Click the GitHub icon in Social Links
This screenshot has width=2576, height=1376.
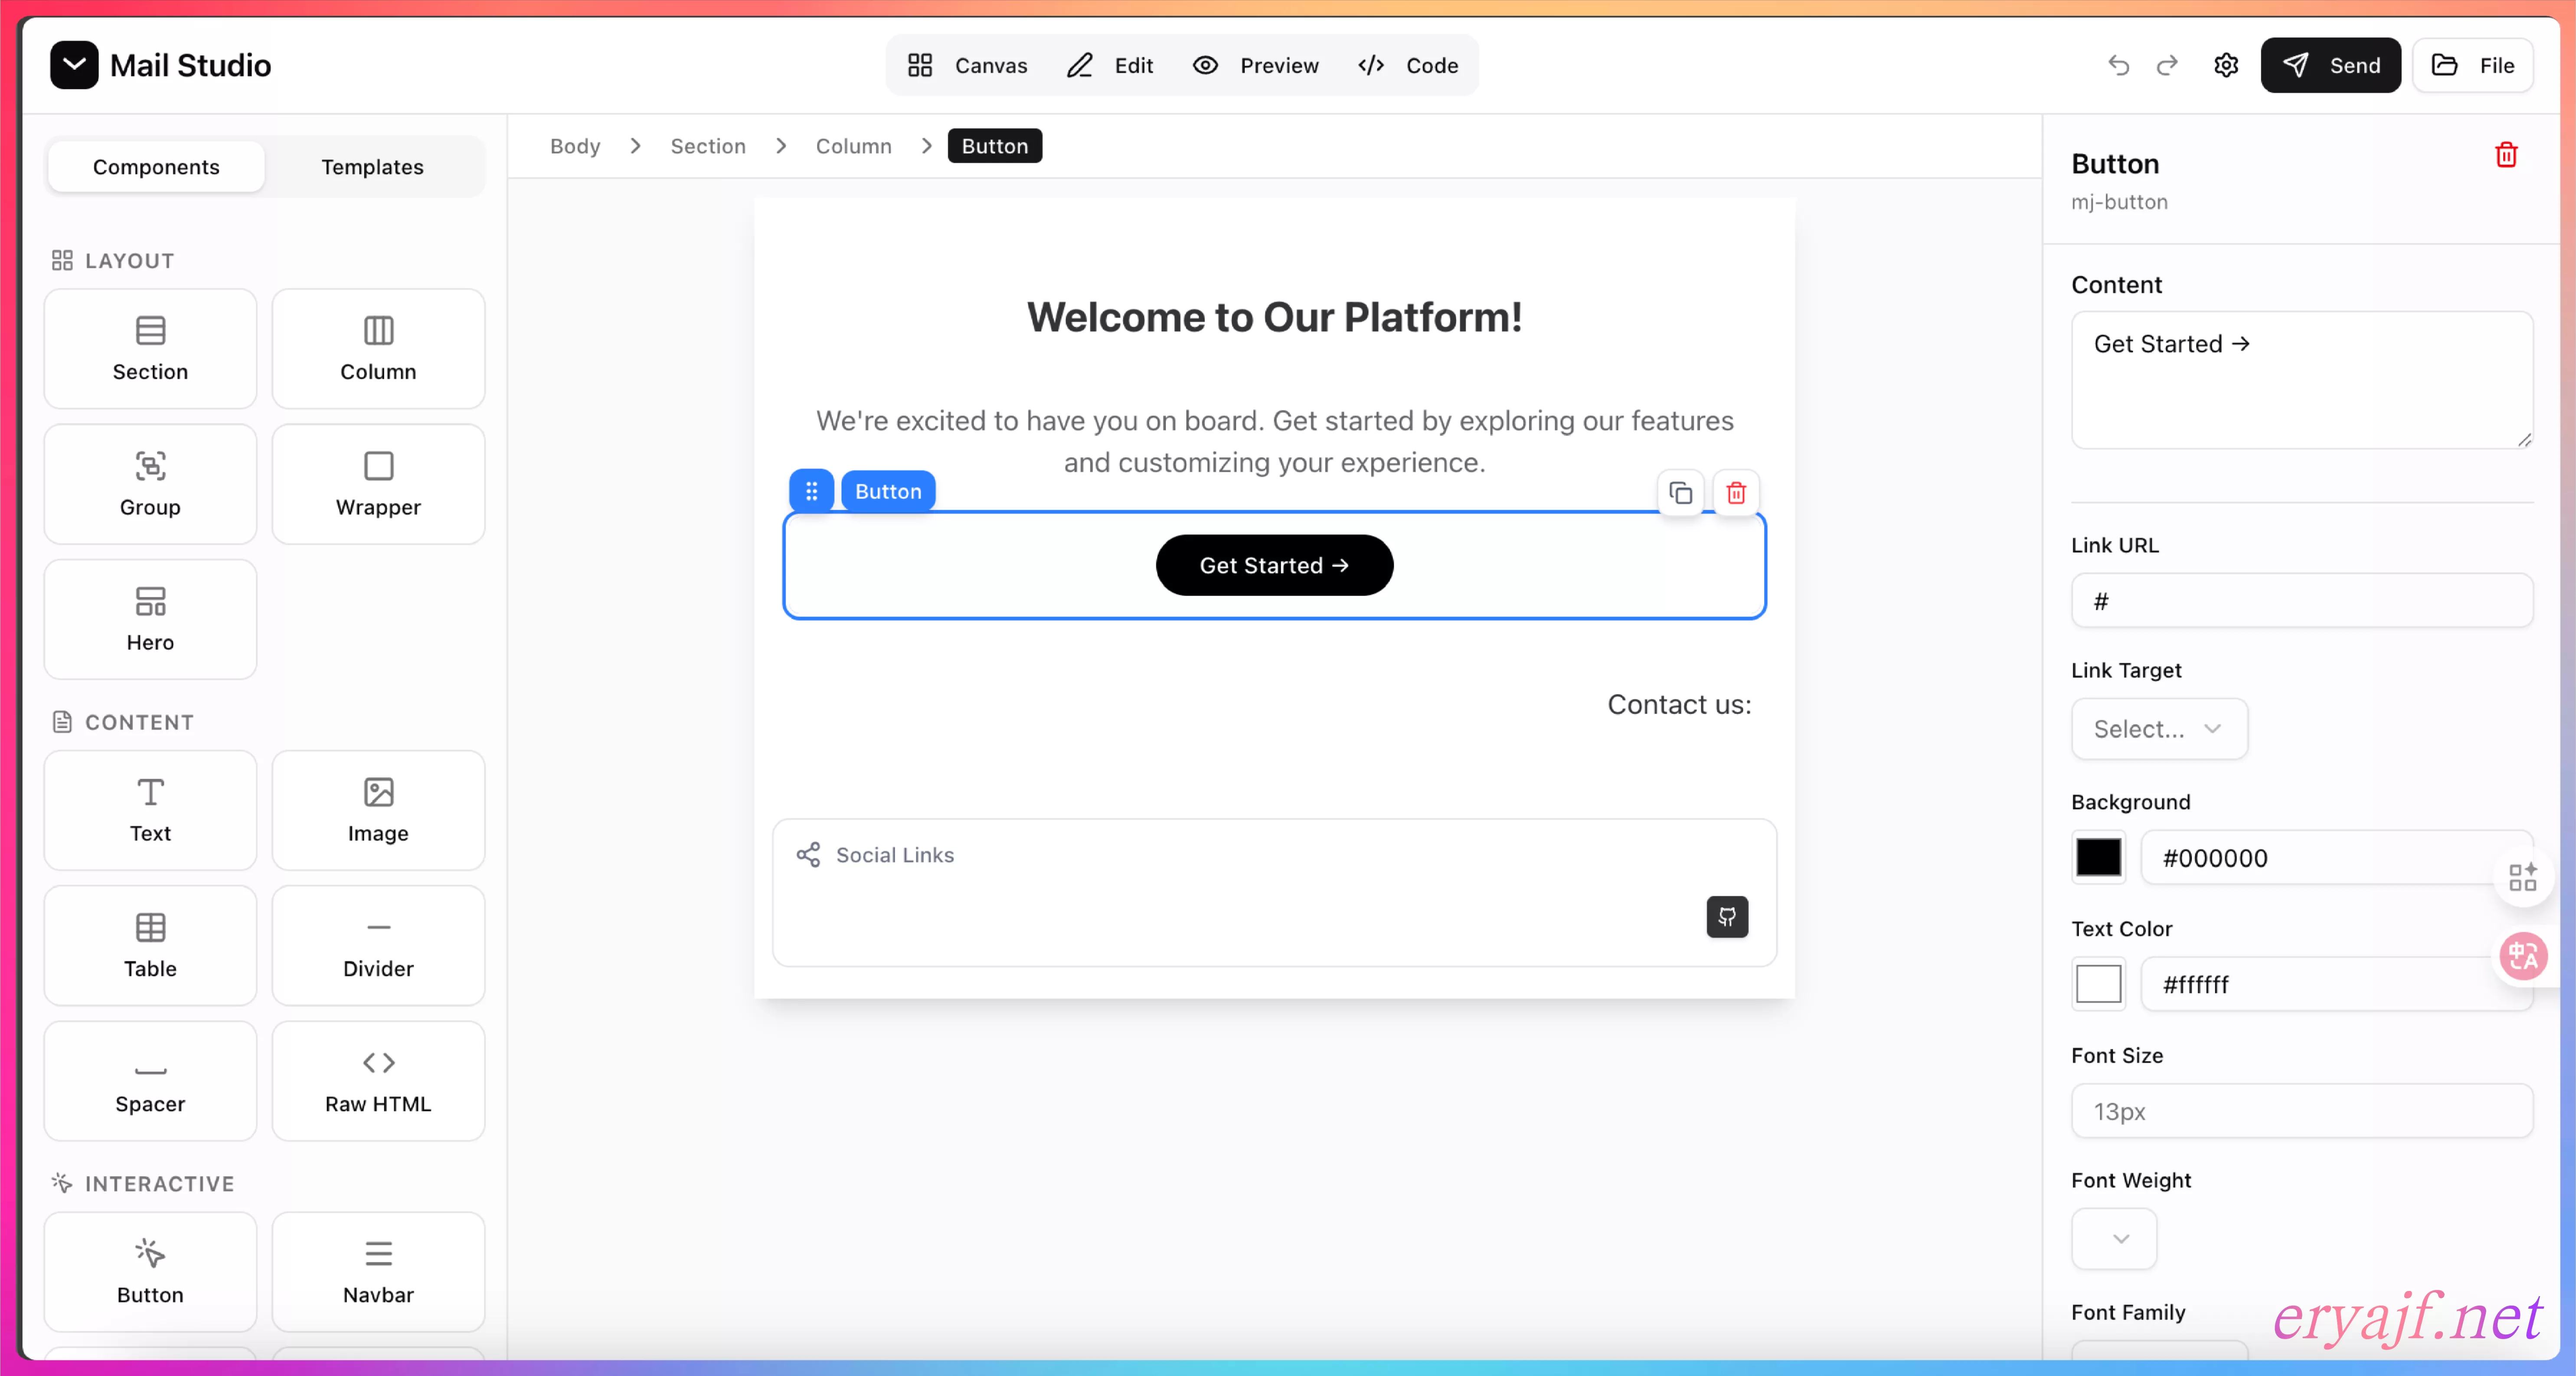pyautogui.click(x=1727, y=916)
